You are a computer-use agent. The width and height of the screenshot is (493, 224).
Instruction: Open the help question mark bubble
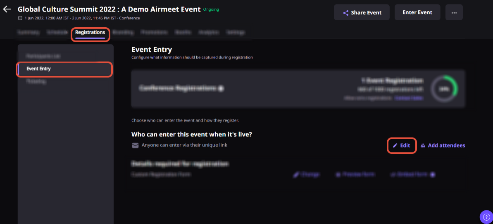(x=486, y=217)
